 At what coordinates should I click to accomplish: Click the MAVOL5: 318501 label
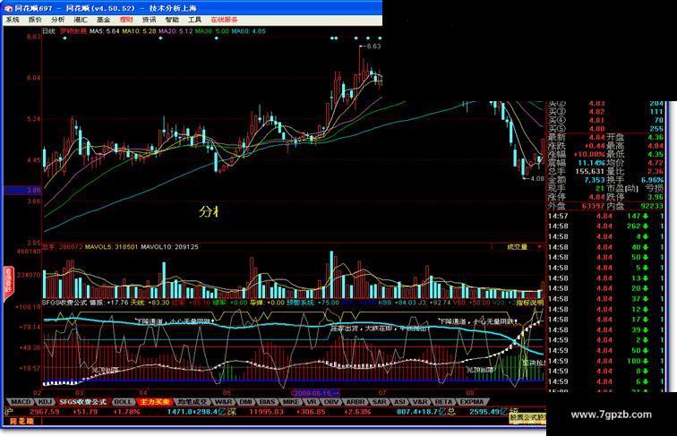pyautogui.click(x=111, y=247)
